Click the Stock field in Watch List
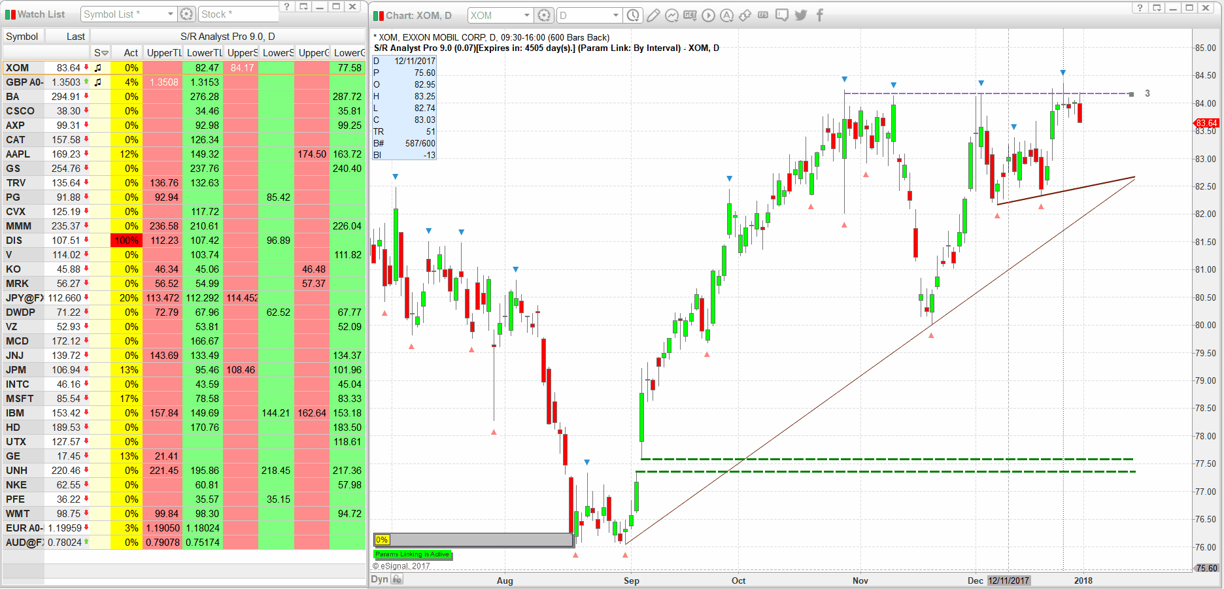Image resolution: width=1224 pixels, height=589 pixels. point(239,14)
